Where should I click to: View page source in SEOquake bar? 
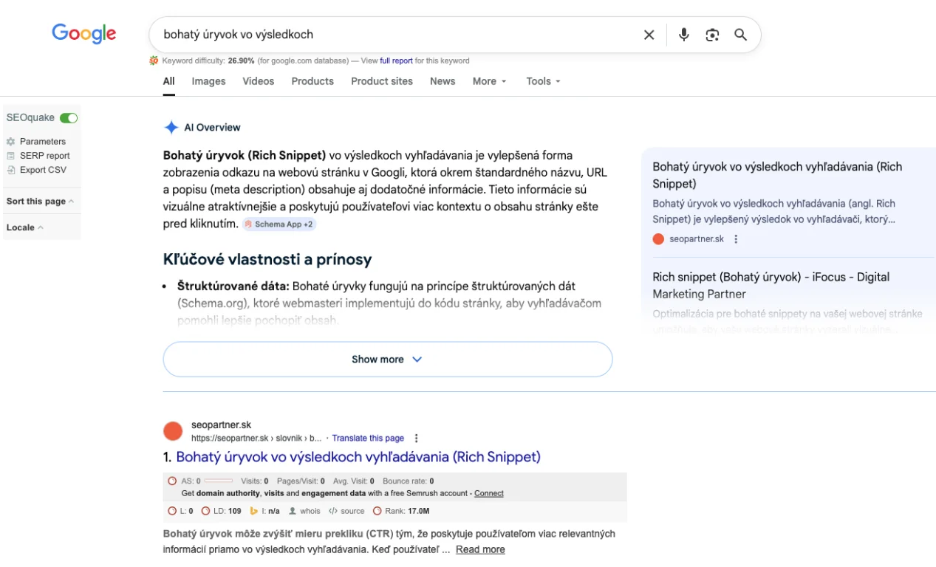pyautogui.click(x=333, y=511)
